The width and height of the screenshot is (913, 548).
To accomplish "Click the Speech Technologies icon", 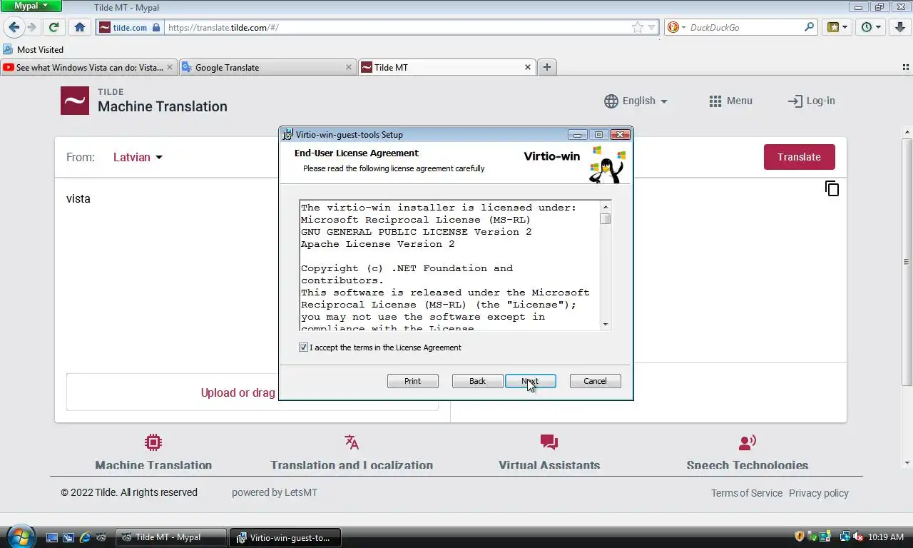I will pyautogui.click(x=748, y=442).
